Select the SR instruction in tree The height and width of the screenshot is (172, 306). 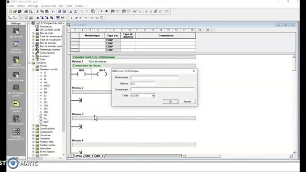(45, 116)
